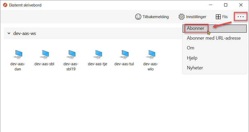The height and width of the screenshot is (132, 249).
Task: View Nyheter menu item
Action: [x=215, y=68]
